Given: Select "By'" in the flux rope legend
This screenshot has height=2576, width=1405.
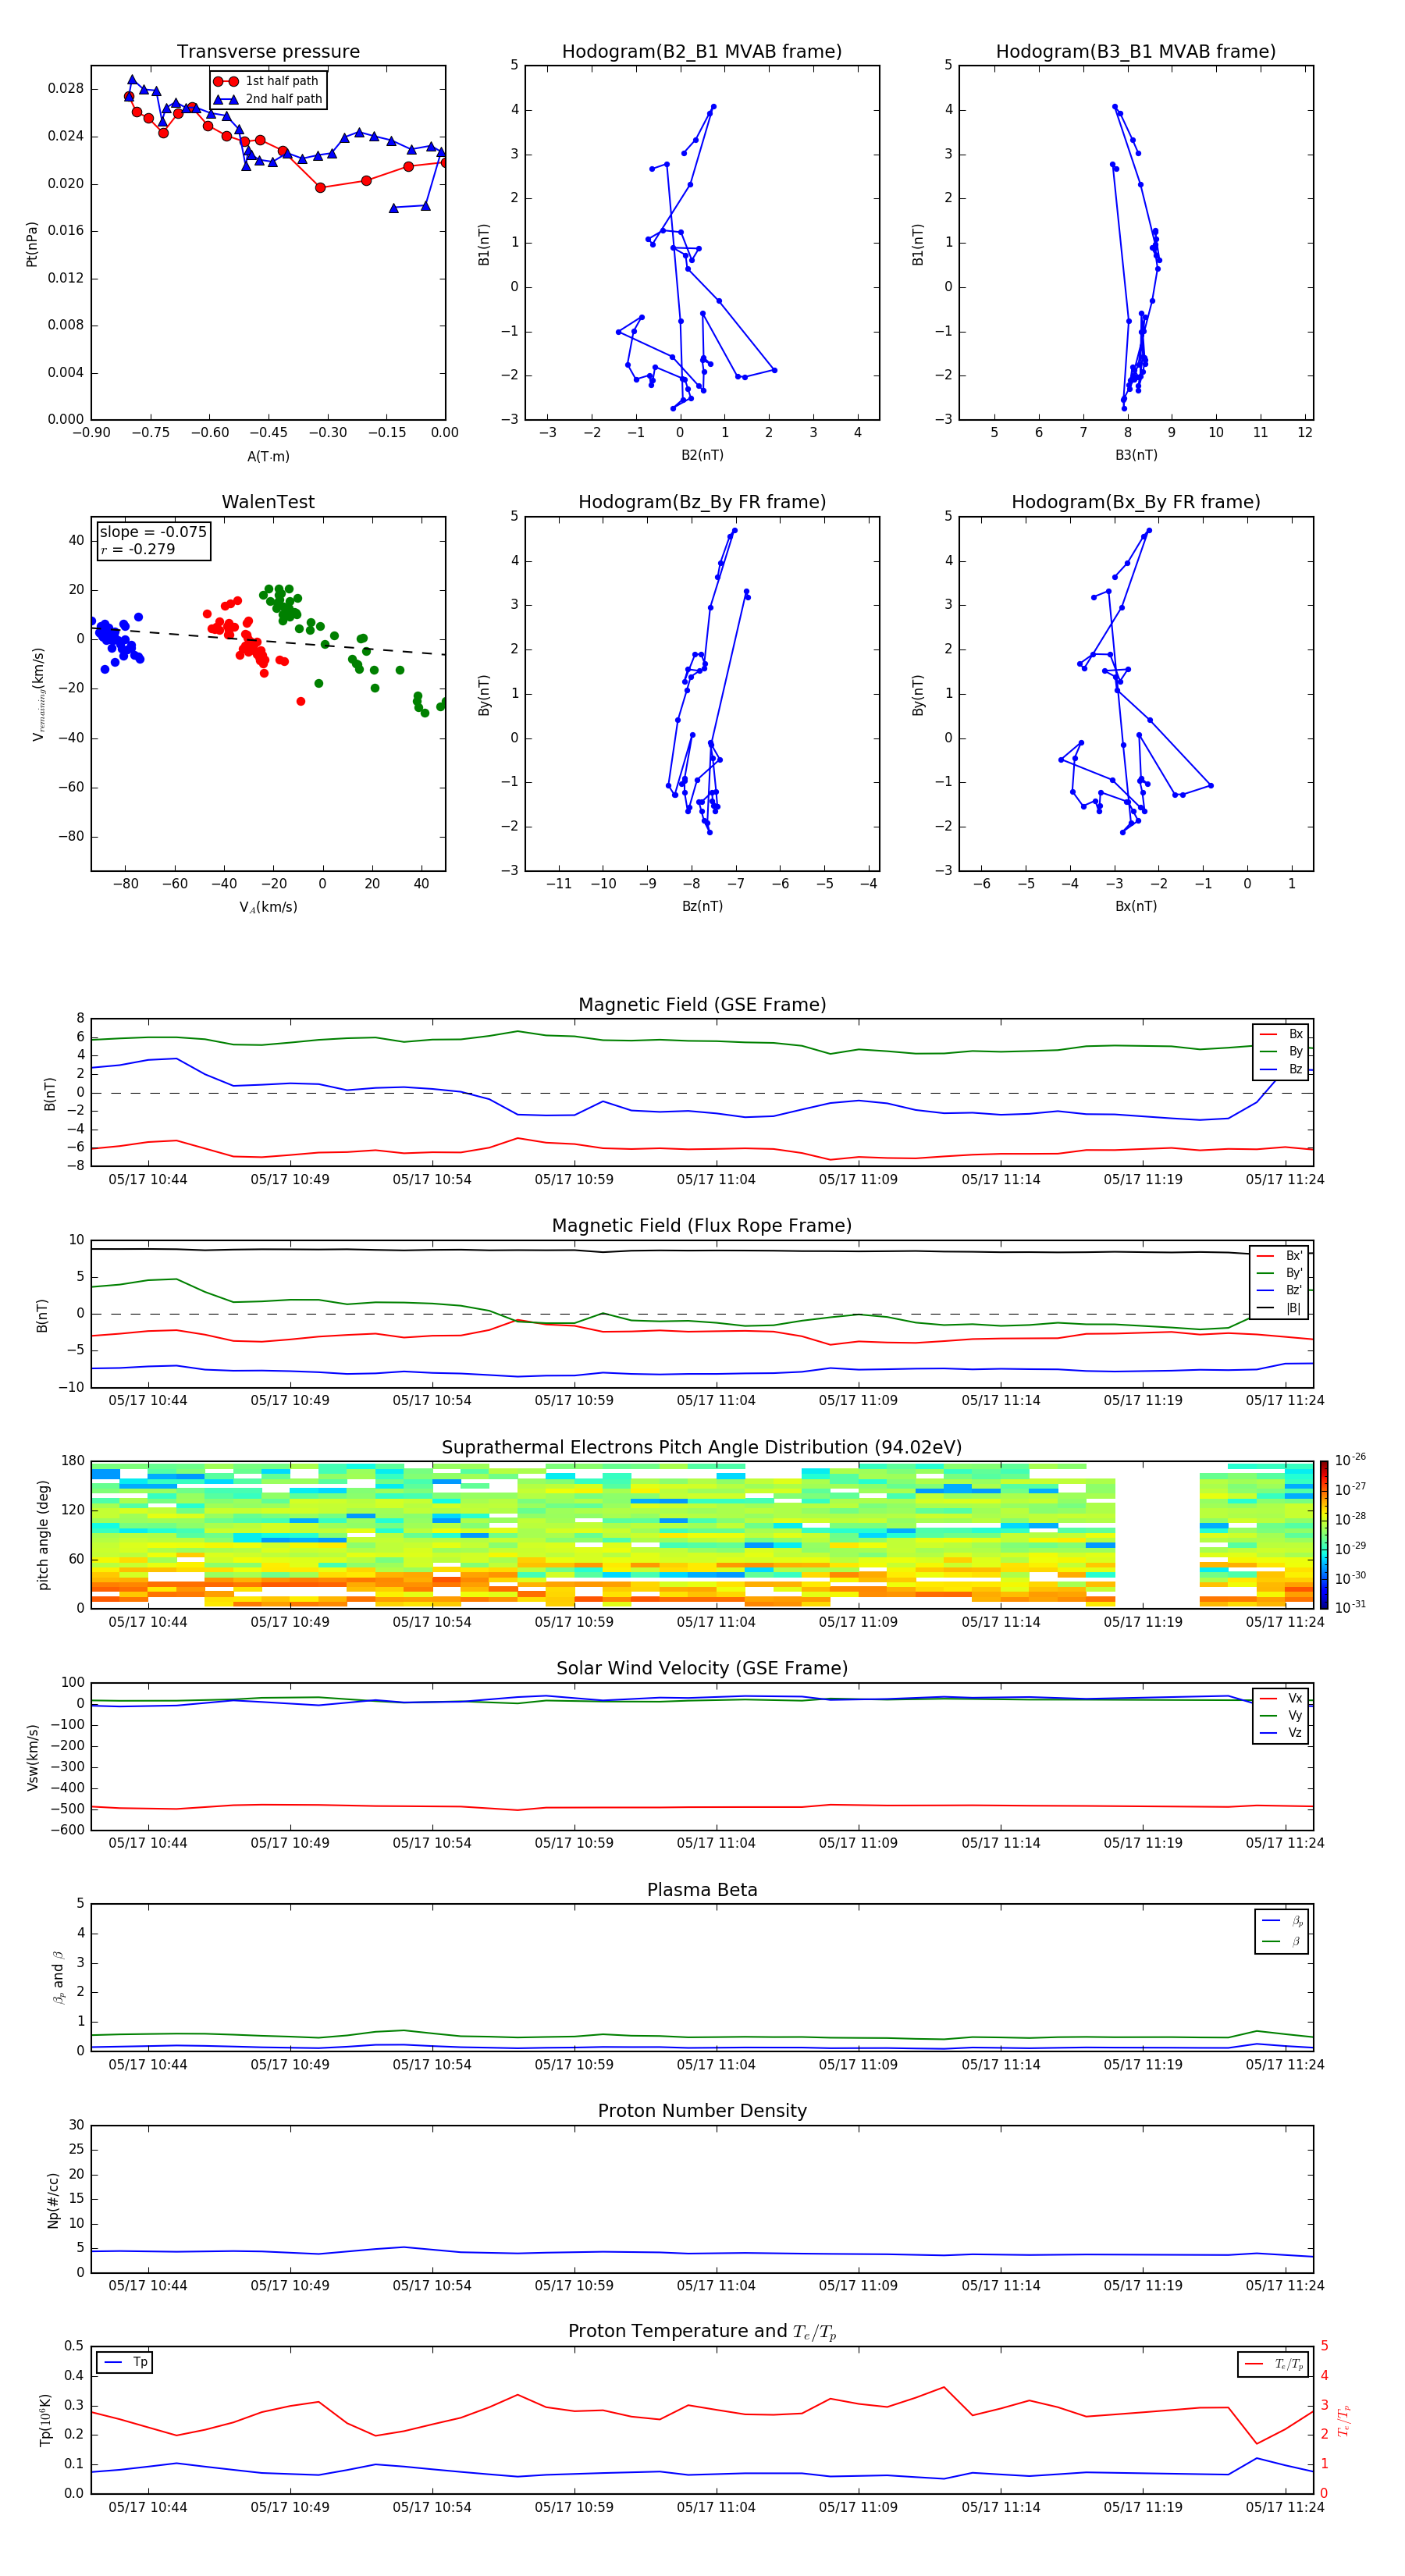Looking at the screenshot, I should [x=1279, y=1273].
